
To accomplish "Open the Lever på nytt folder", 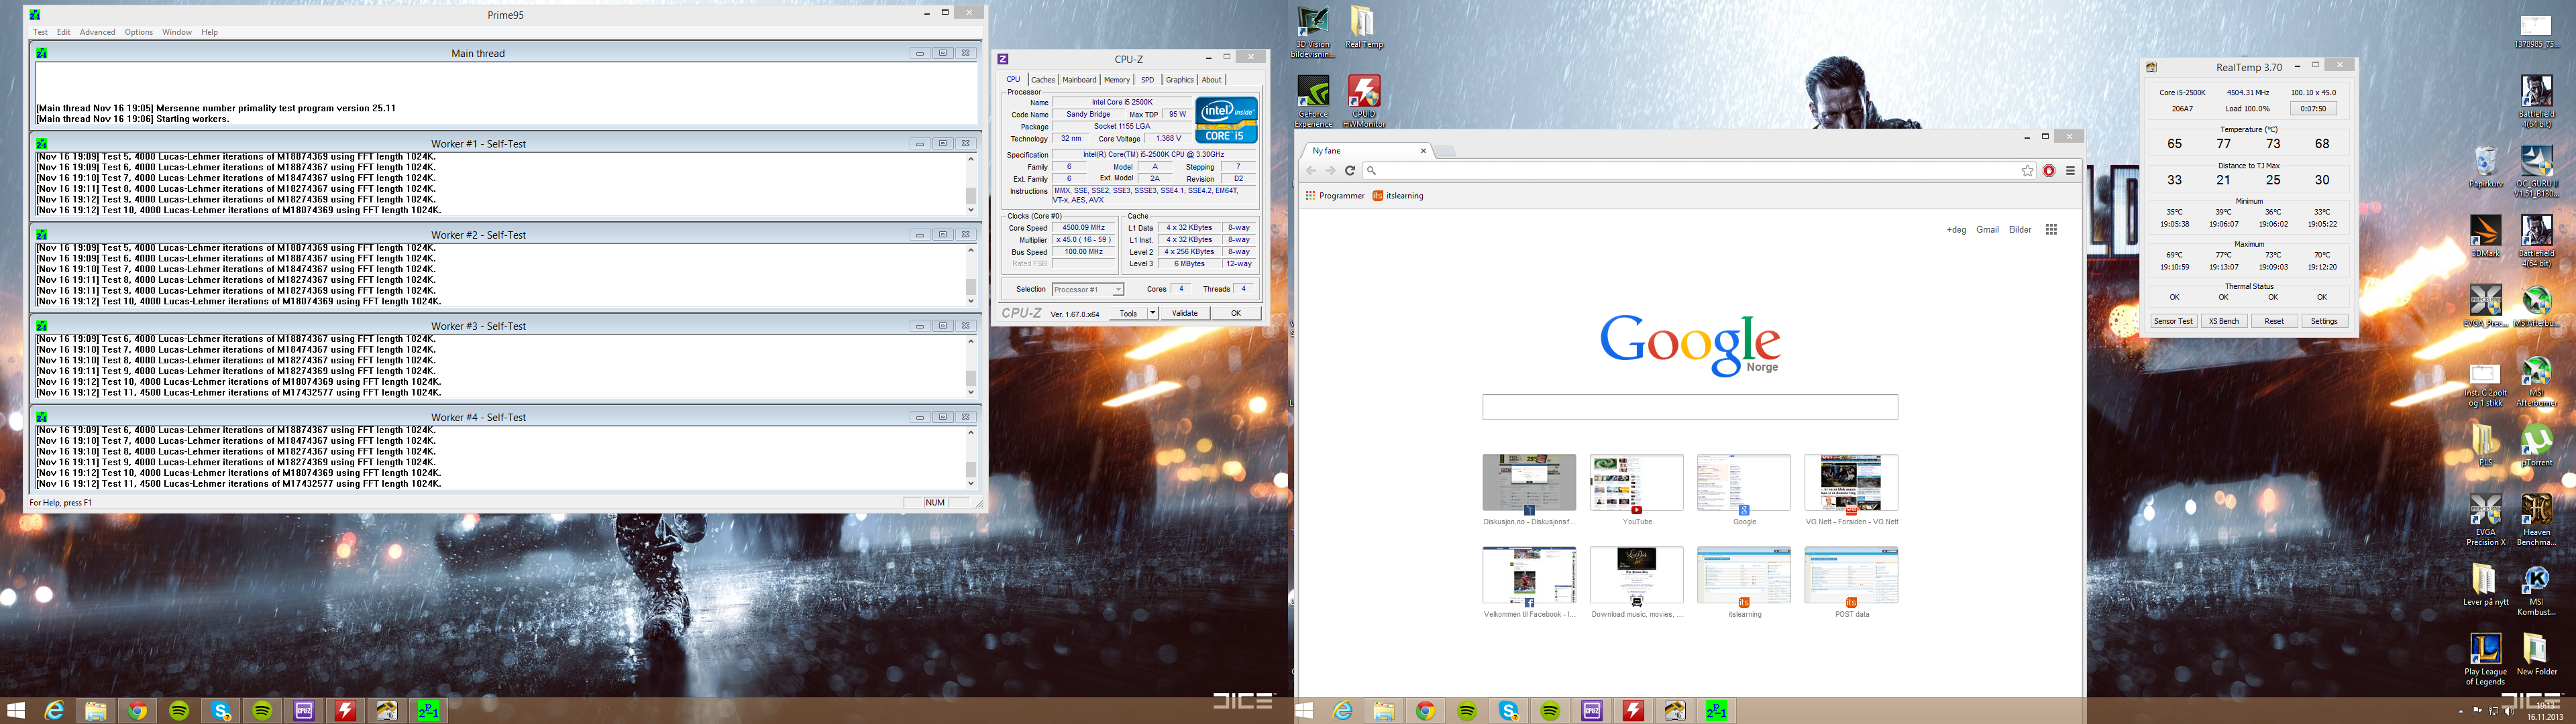I will coord(2485,585).
